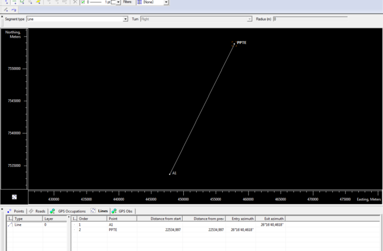Click the blue grid filter icon beside Filters
This screenshot has height=251, width=383.
[x=139, y=2]
